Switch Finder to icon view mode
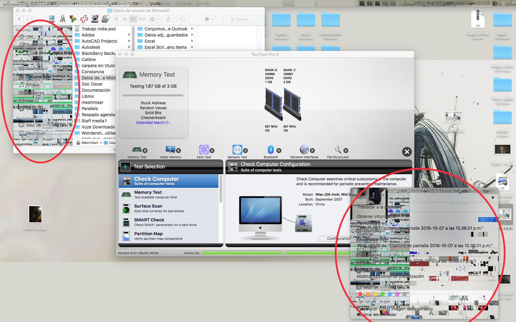516x322 pixels. pos(116,19)
